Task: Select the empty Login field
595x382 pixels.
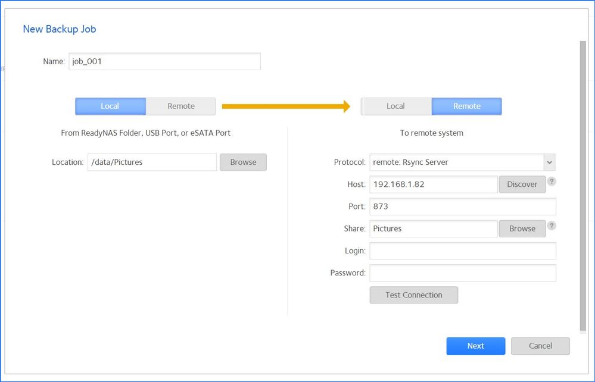Action: [x=462, y=251]
